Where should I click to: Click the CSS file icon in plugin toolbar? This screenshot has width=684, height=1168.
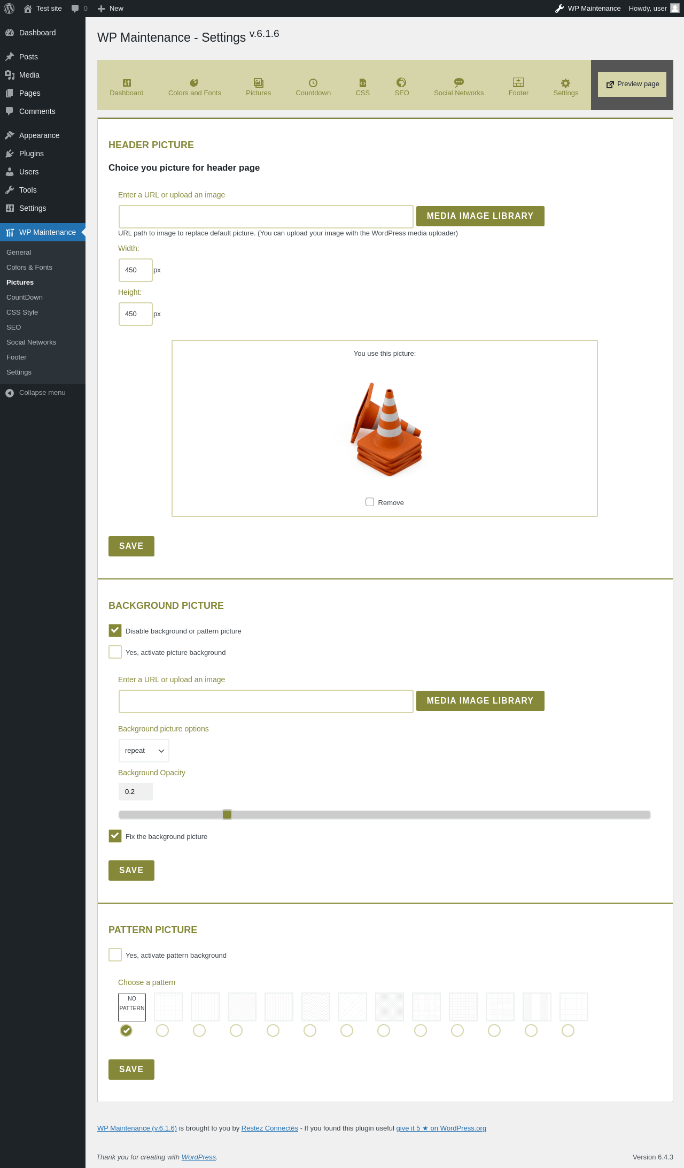(363, 82)
